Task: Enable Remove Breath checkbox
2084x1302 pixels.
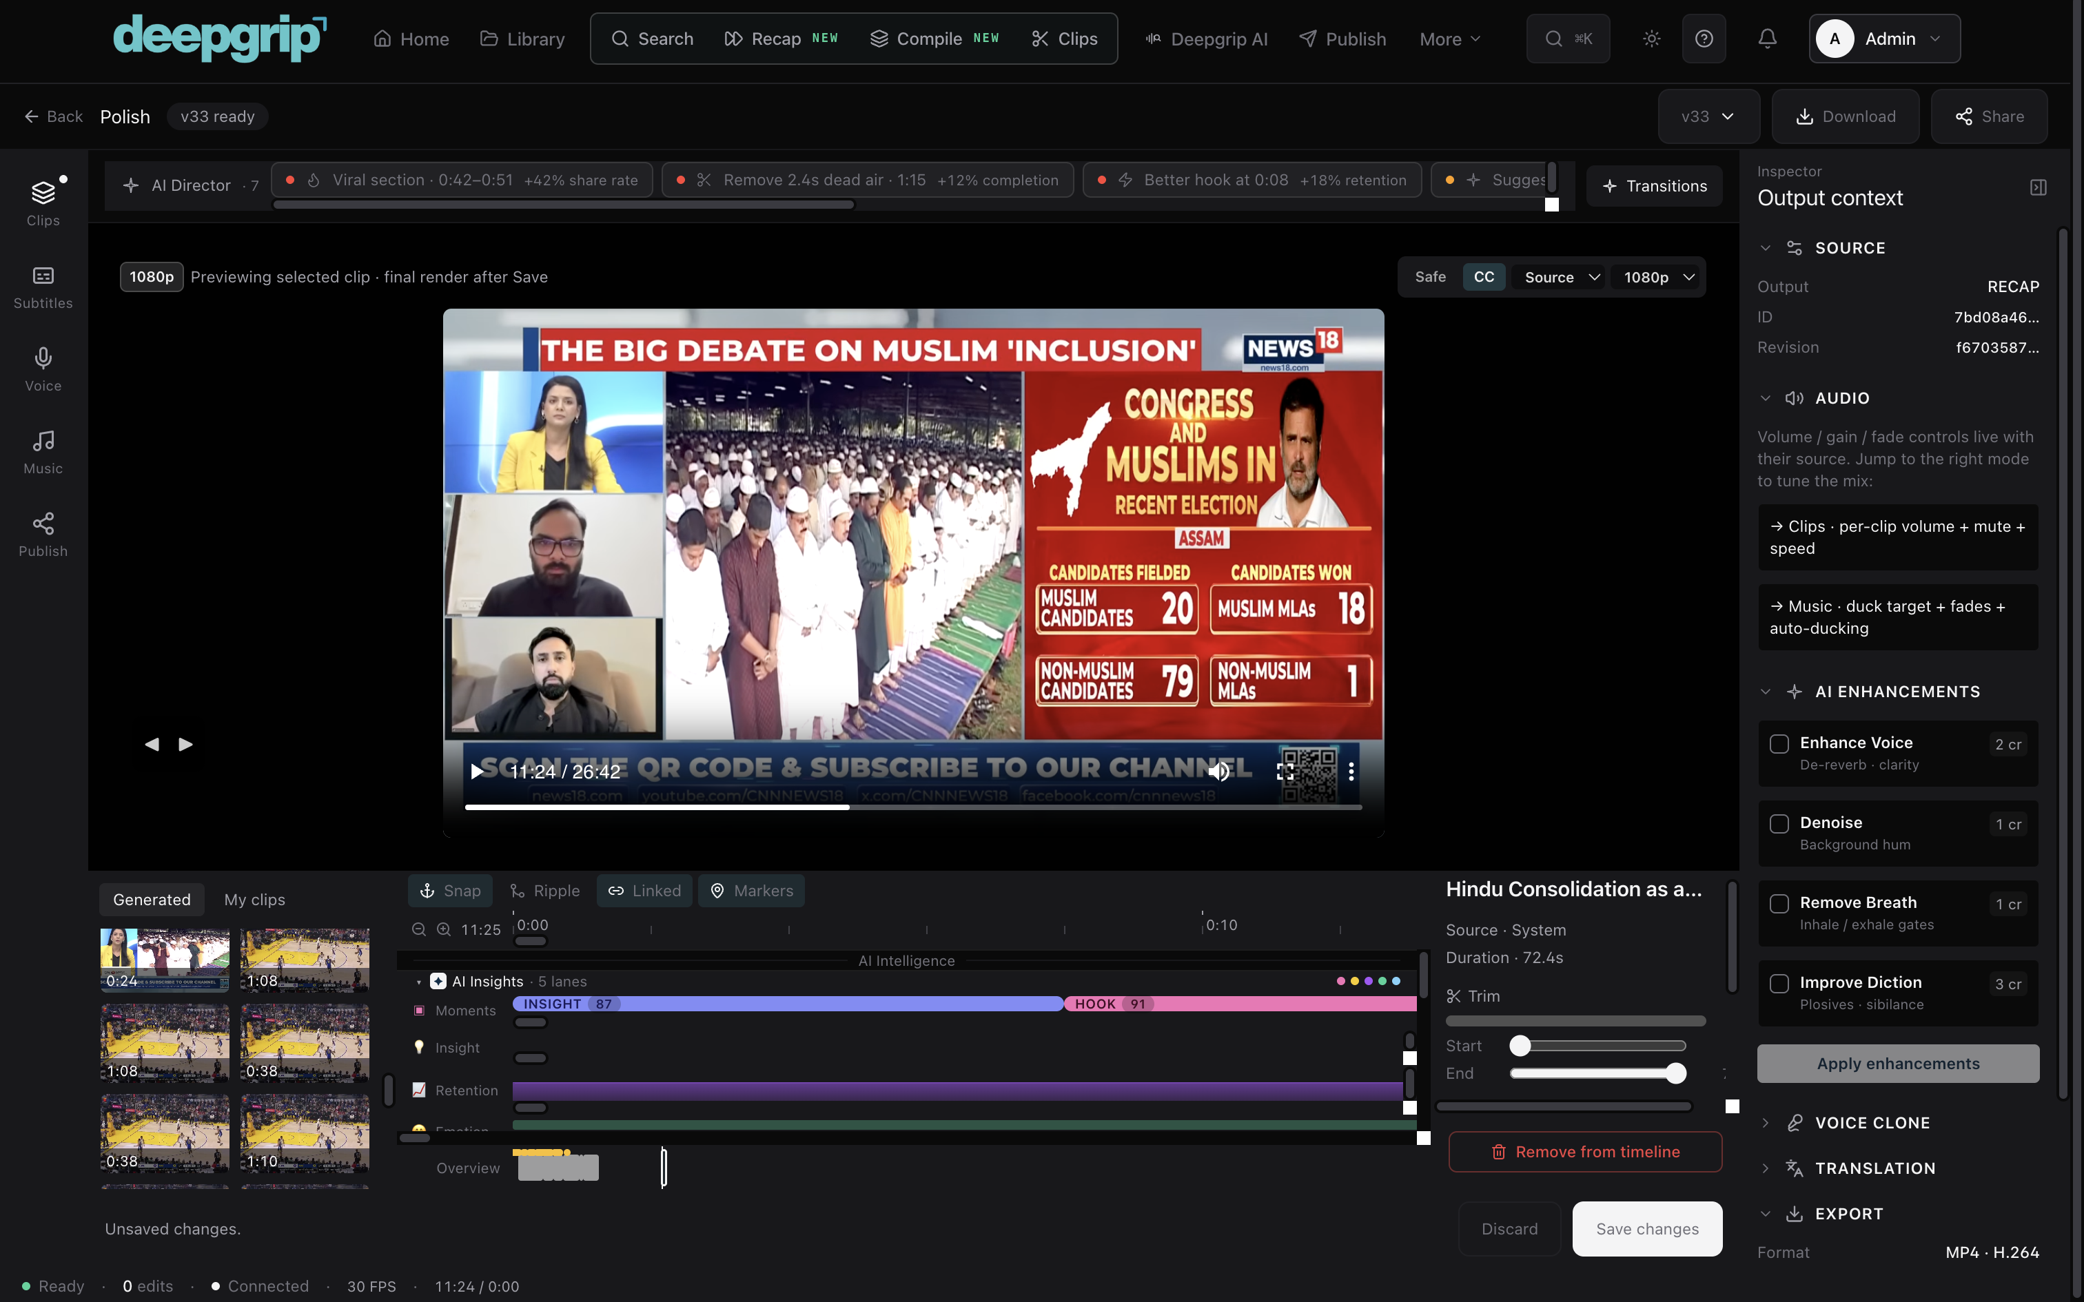Action: tap(1779, 903)
